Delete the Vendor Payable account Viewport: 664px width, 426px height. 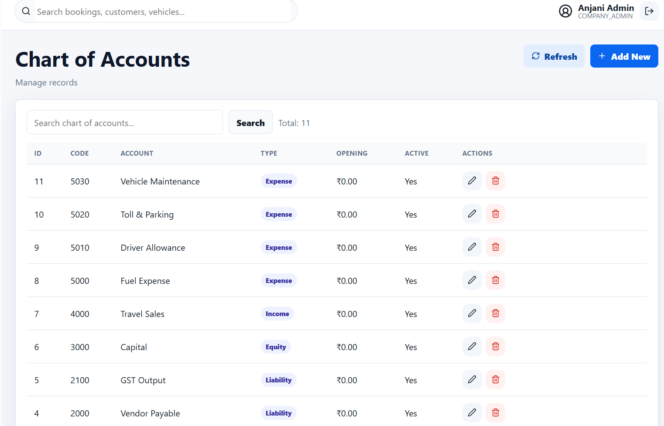tap(495, 413)
